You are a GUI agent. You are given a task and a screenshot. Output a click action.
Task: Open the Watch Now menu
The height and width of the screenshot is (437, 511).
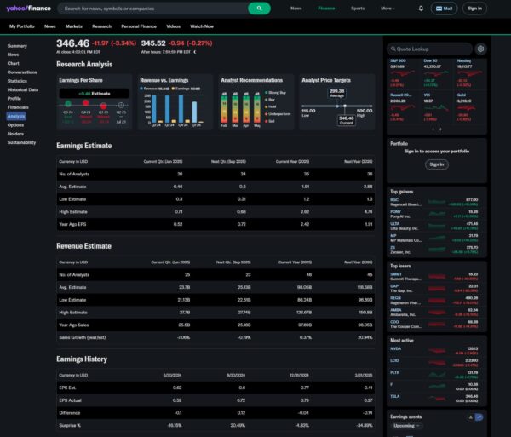tap(202, 26)
